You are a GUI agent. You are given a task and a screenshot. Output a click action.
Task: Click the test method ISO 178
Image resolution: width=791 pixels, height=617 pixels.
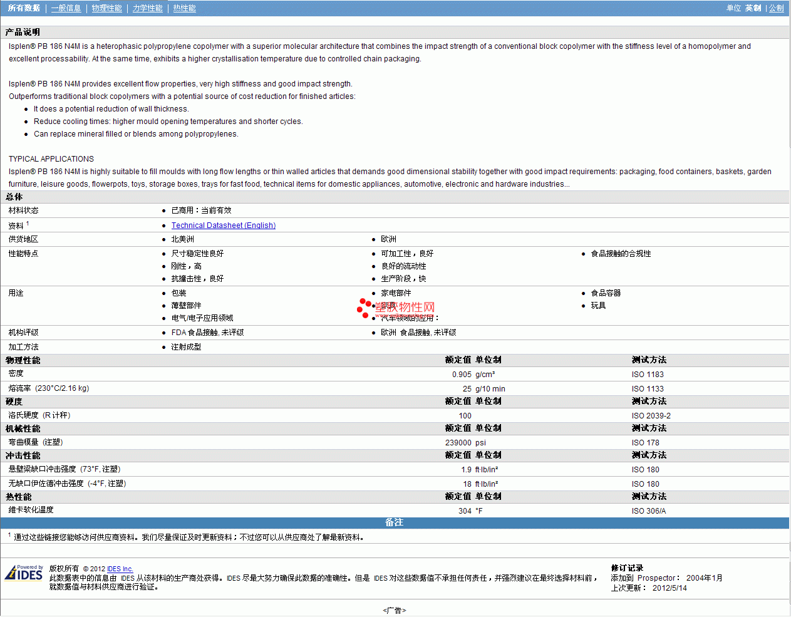645,443
